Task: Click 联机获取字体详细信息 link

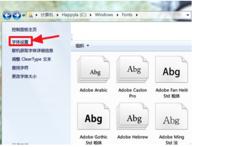Action: tap(32, 50)
